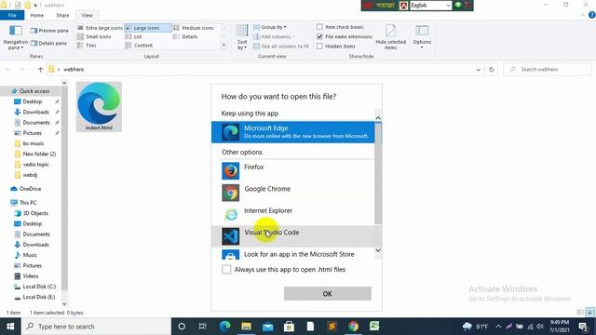Choose Small icons layout
This screenshot has width=596, height=335.
94,36
